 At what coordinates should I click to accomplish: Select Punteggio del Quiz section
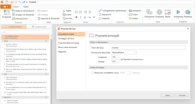(66, 39)
